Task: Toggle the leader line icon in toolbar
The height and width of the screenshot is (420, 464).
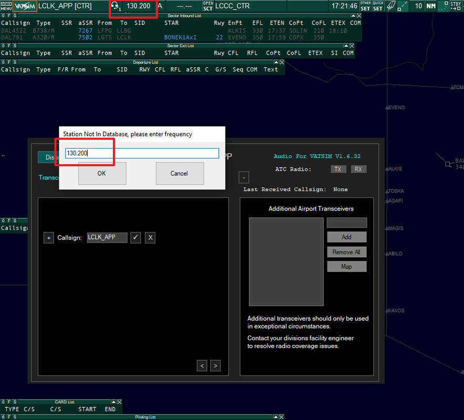Action: (x=403, y=6)
